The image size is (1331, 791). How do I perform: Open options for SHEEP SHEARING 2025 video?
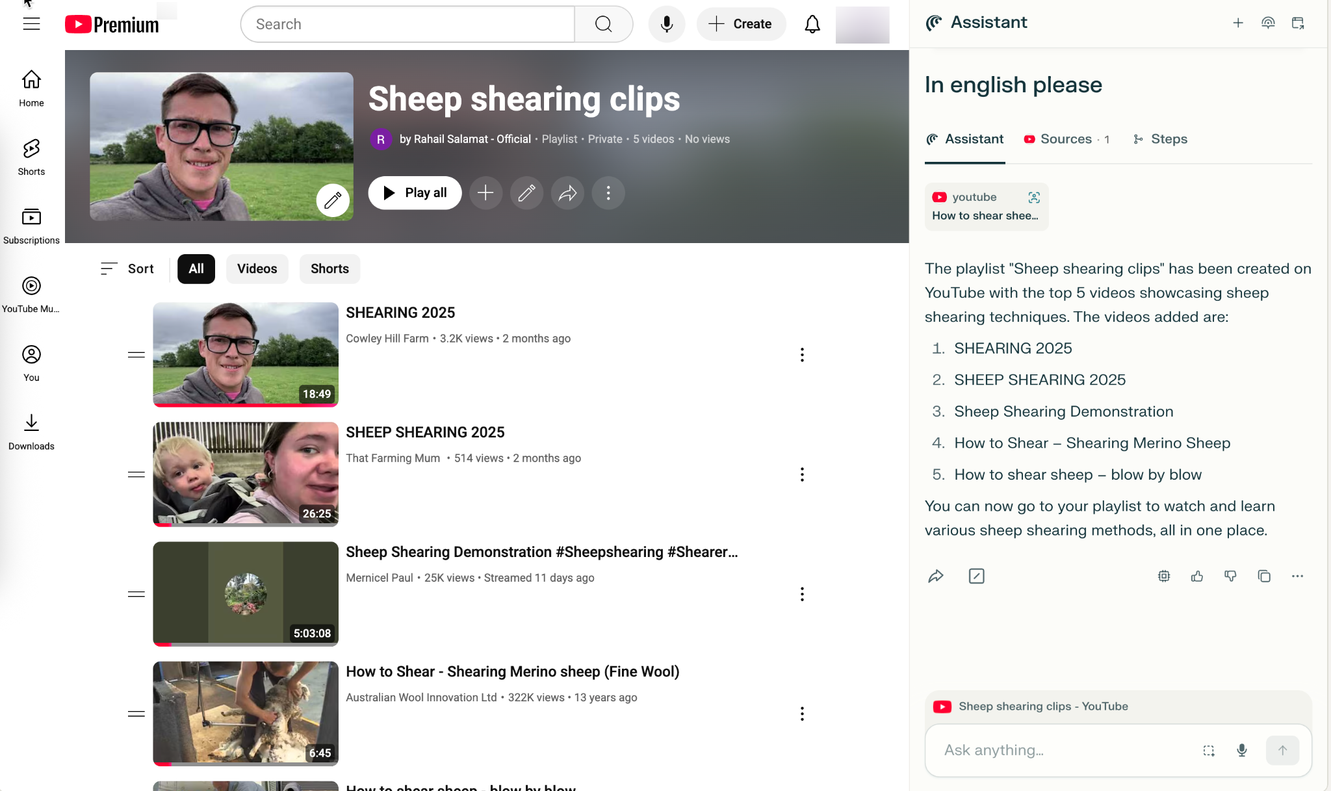(x=802, y=474)
